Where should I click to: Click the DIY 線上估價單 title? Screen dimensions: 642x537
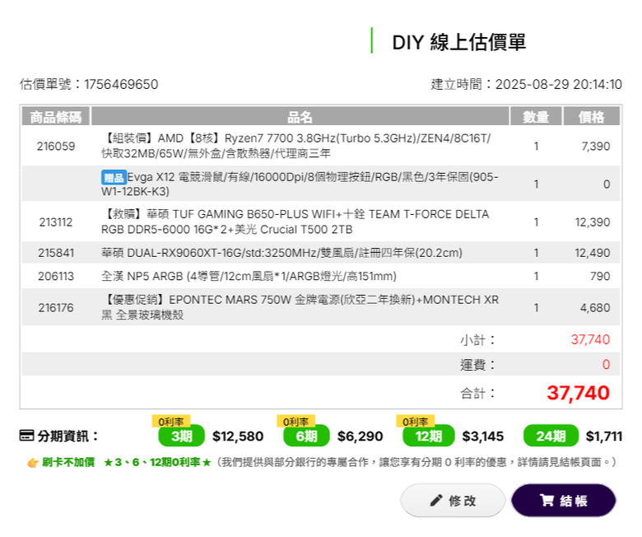click(x=459, y=42)
